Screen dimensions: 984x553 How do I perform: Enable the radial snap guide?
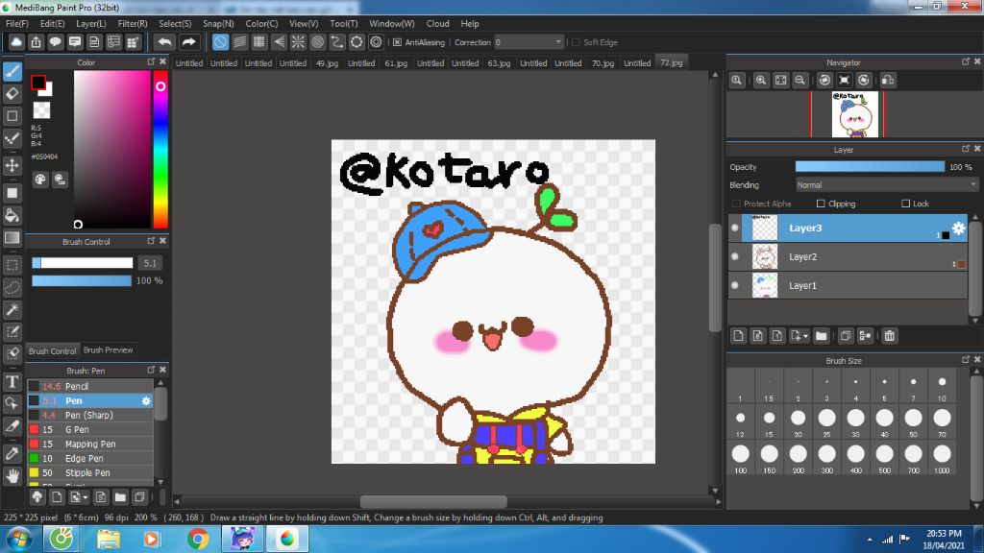coord(298,42)
